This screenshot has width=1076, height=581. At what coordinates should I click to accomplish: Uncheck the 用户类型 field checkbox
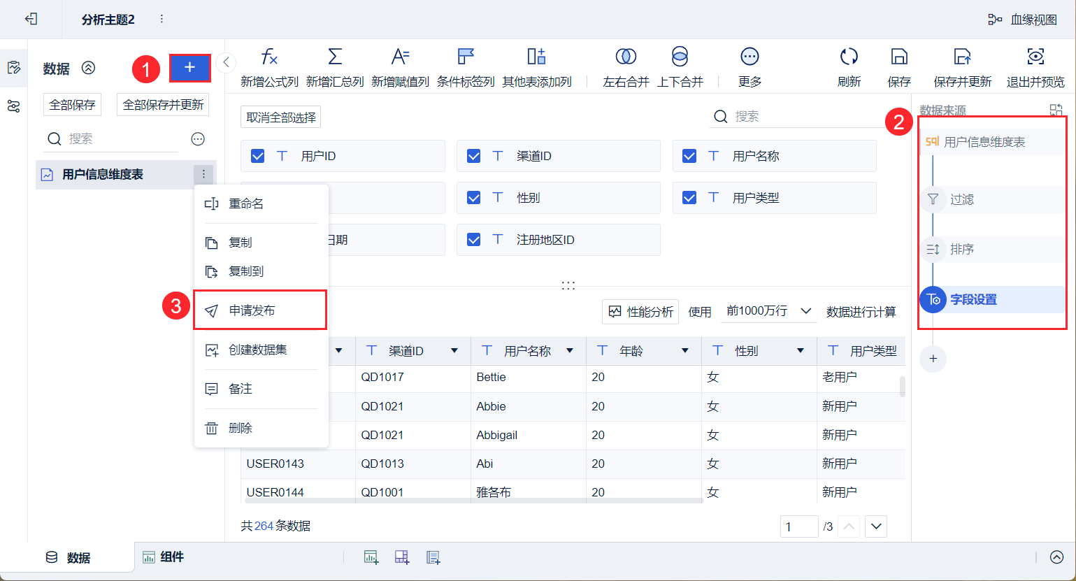[x=689, y=198]
